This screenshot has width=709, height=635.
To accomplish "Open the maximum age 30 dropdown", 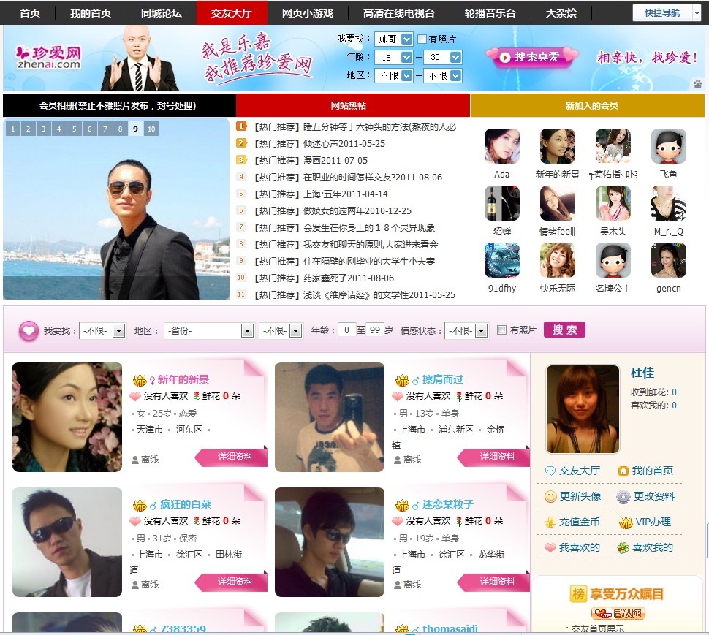I will (x=442, y=58).
